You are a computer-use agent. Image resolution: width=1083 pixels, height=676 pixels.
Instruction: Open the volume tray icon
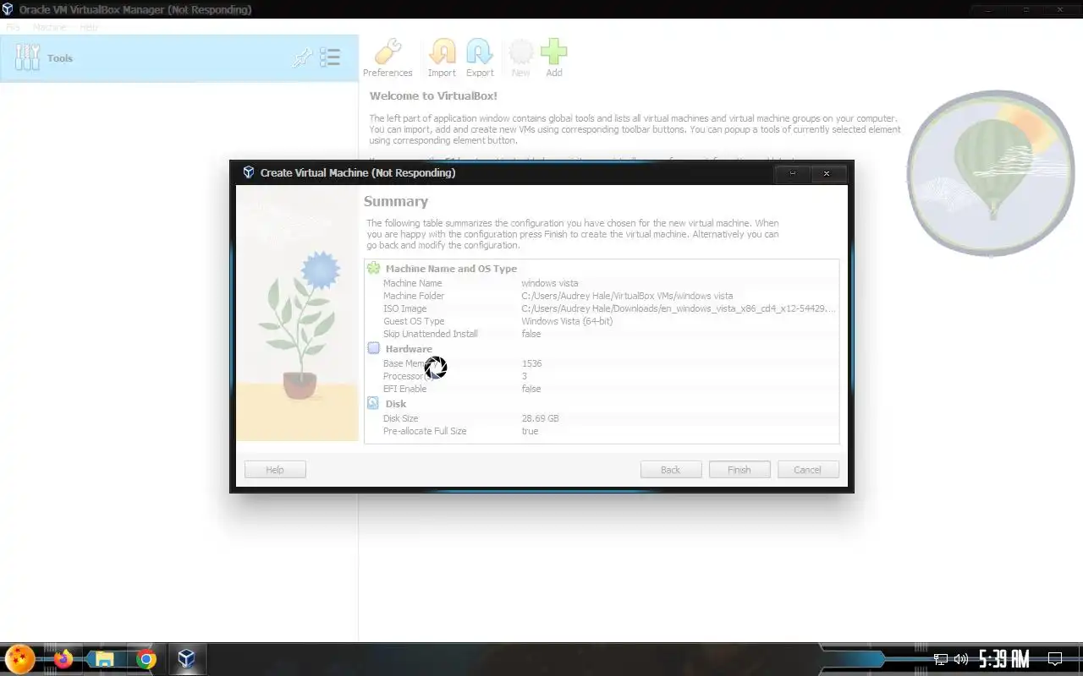[x=960, y=659]
